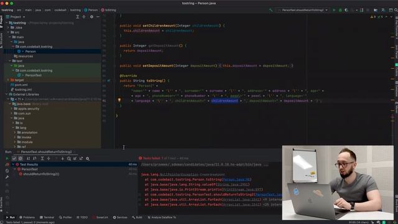Open the Project panel gear options
Screen dimensions: 398x224
tap(91, 17)
